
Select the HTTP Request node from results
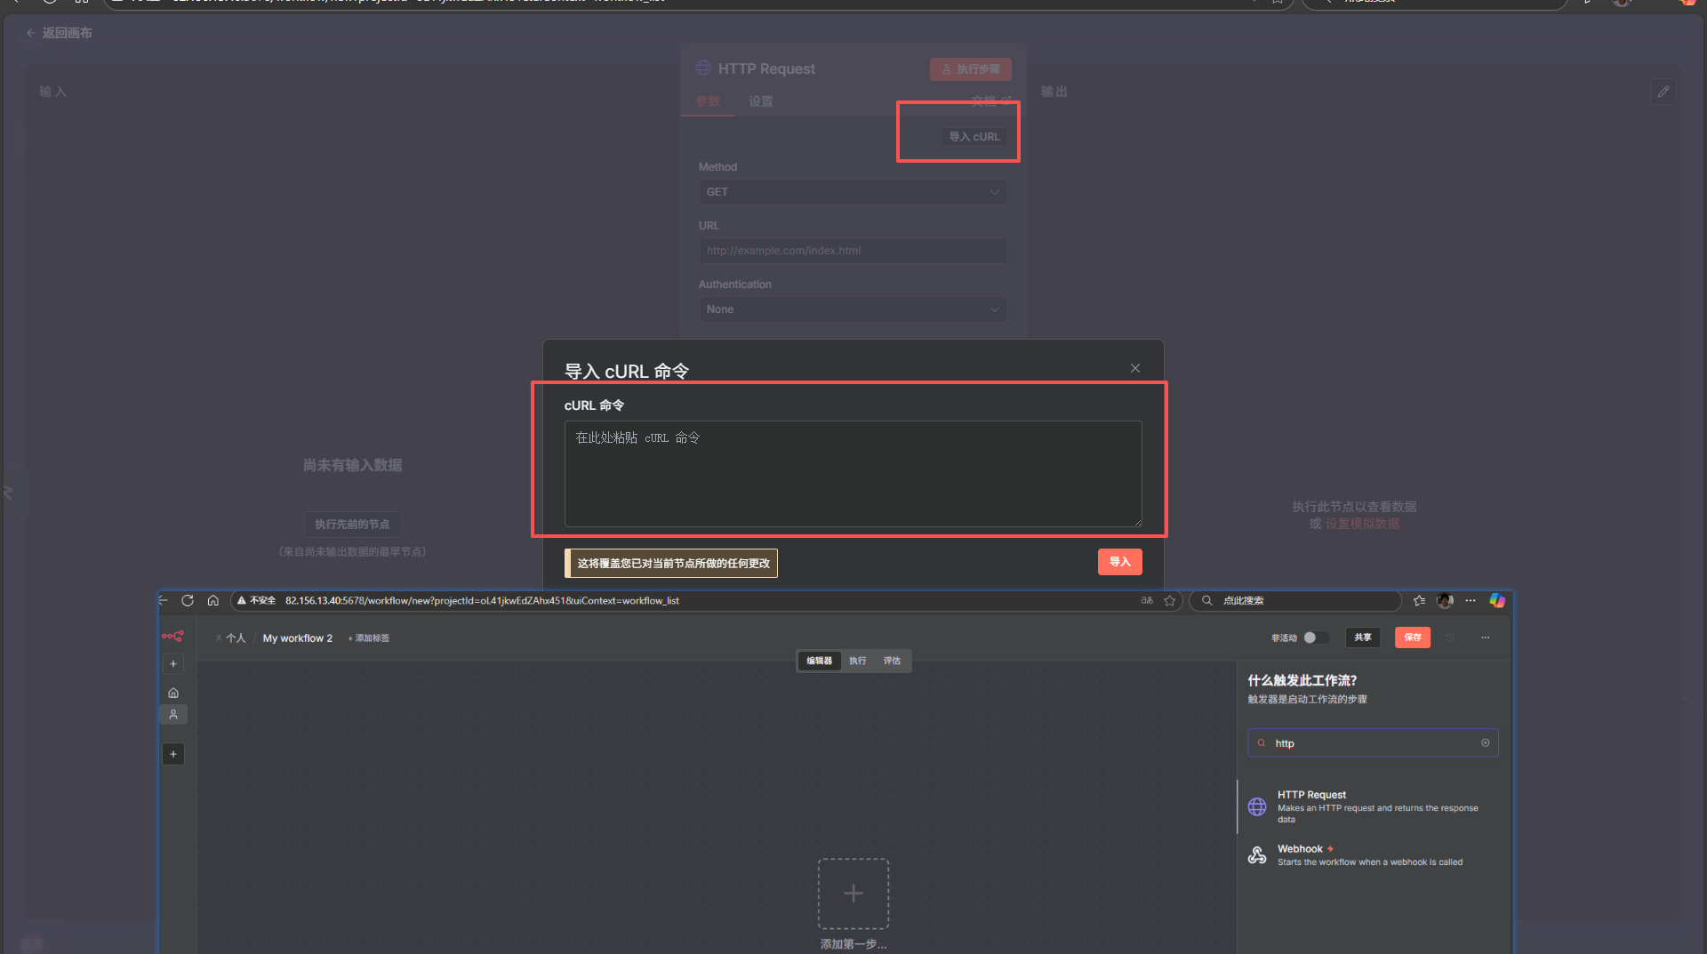pyautogui.click(x=1373, y=806)
